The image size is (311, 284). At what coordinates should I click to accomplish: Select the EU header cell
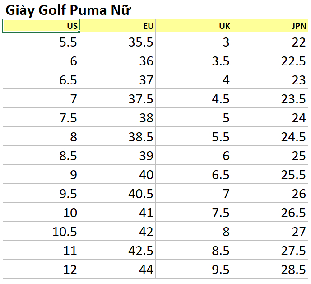(117, 26)
